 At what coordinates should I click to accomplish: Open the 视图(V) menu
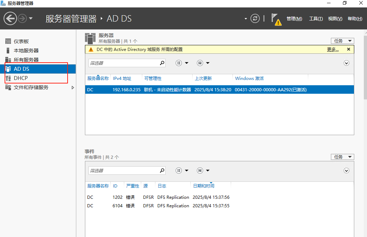pyautogui.click(x=335, y=19)
